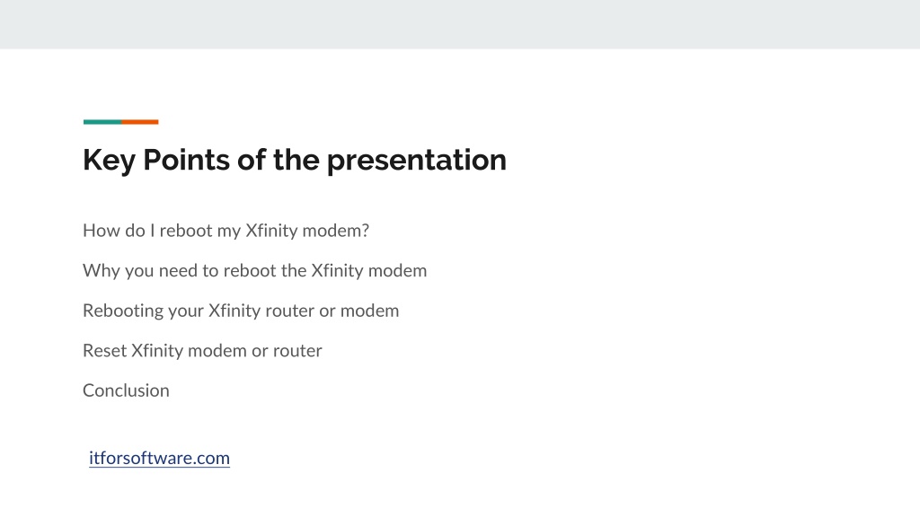
Task: Click the "Key Points of the presentation" heading
Action: (295, 160)
